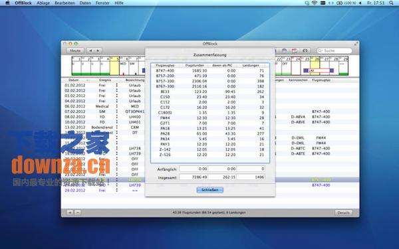Select the FW44 summary row

(x=210, y=118)
